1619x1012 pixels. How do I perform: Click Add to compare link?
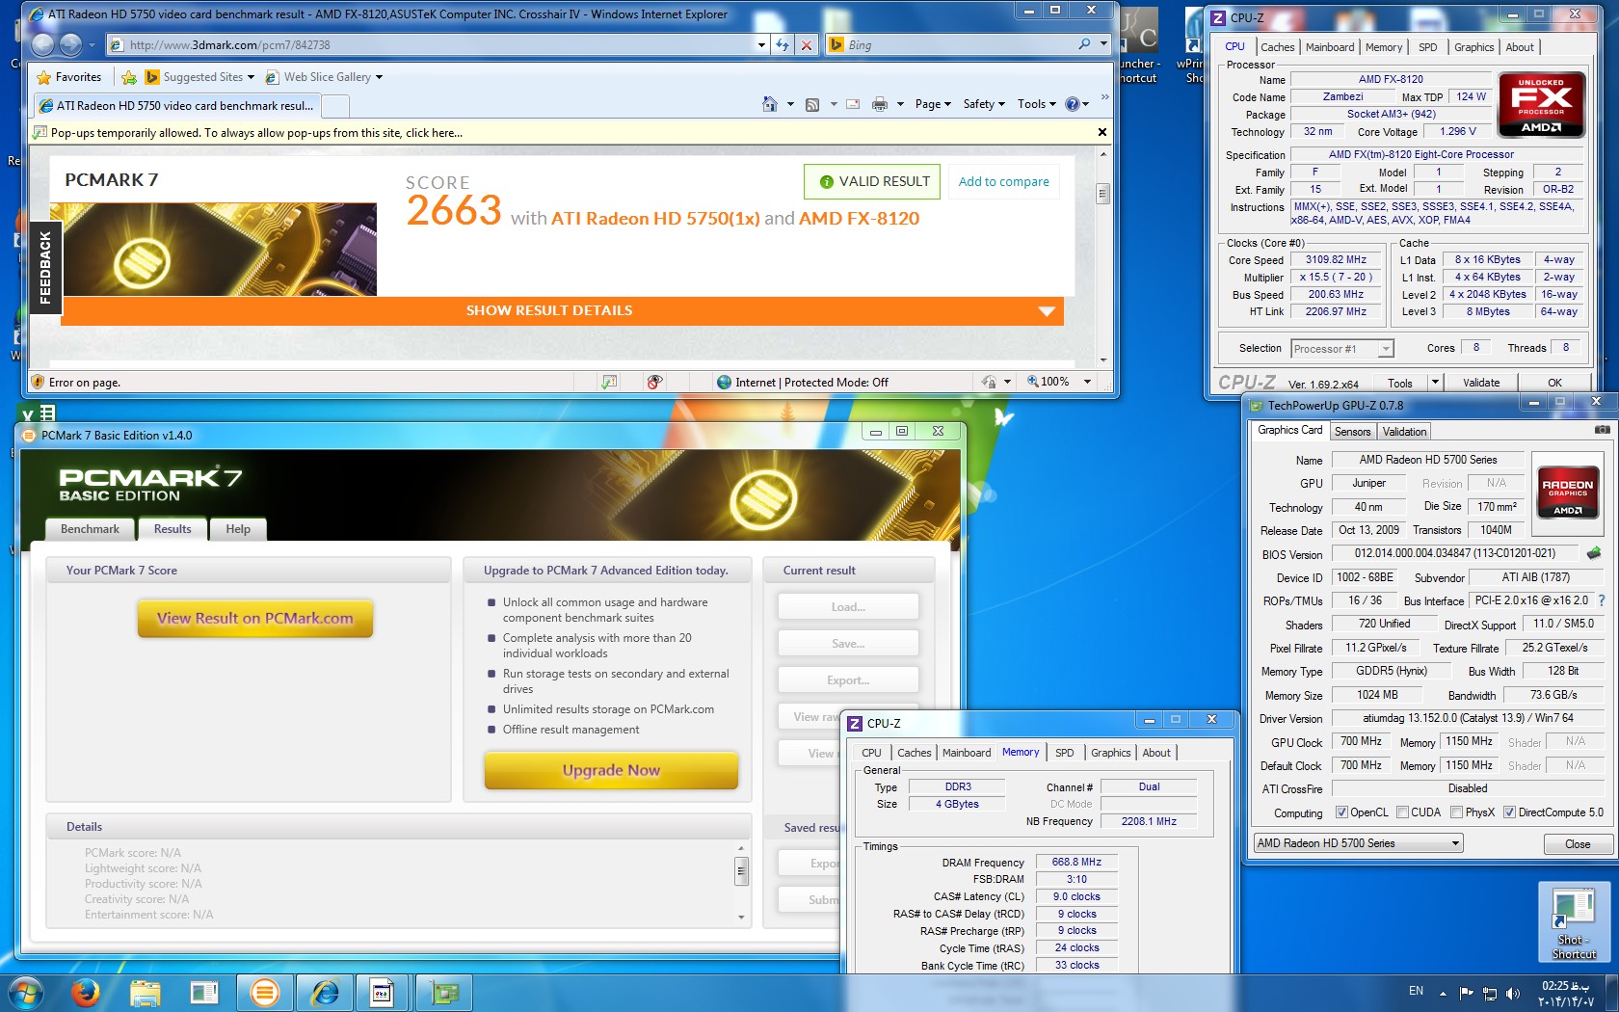click(1003, 181)
